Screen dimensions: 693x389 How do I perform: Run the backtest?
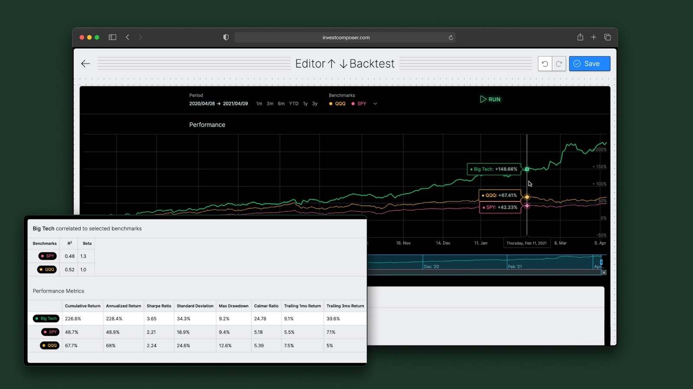click(490, 99)
